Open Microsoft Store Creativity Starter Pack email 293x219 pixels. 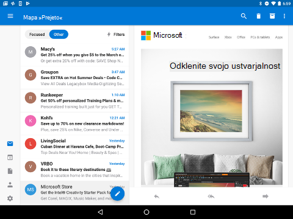[74, 192]
